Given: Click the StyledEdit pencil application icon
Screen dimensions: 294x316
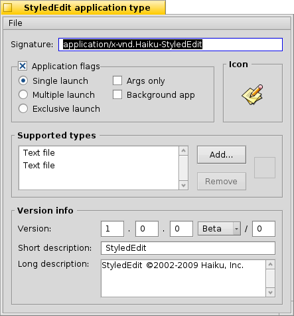Looking at the screenshot, I should tap(253, 94).
